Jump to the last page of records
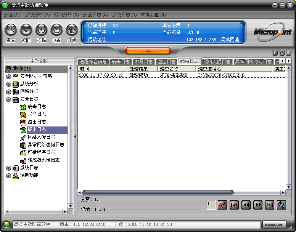The image size is (296, 232). 270,205
